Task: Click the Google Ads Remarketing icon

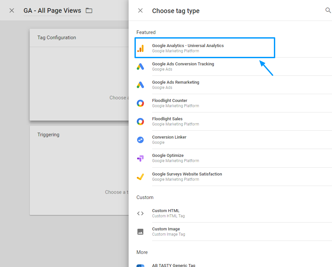Action: pos(140,85)
